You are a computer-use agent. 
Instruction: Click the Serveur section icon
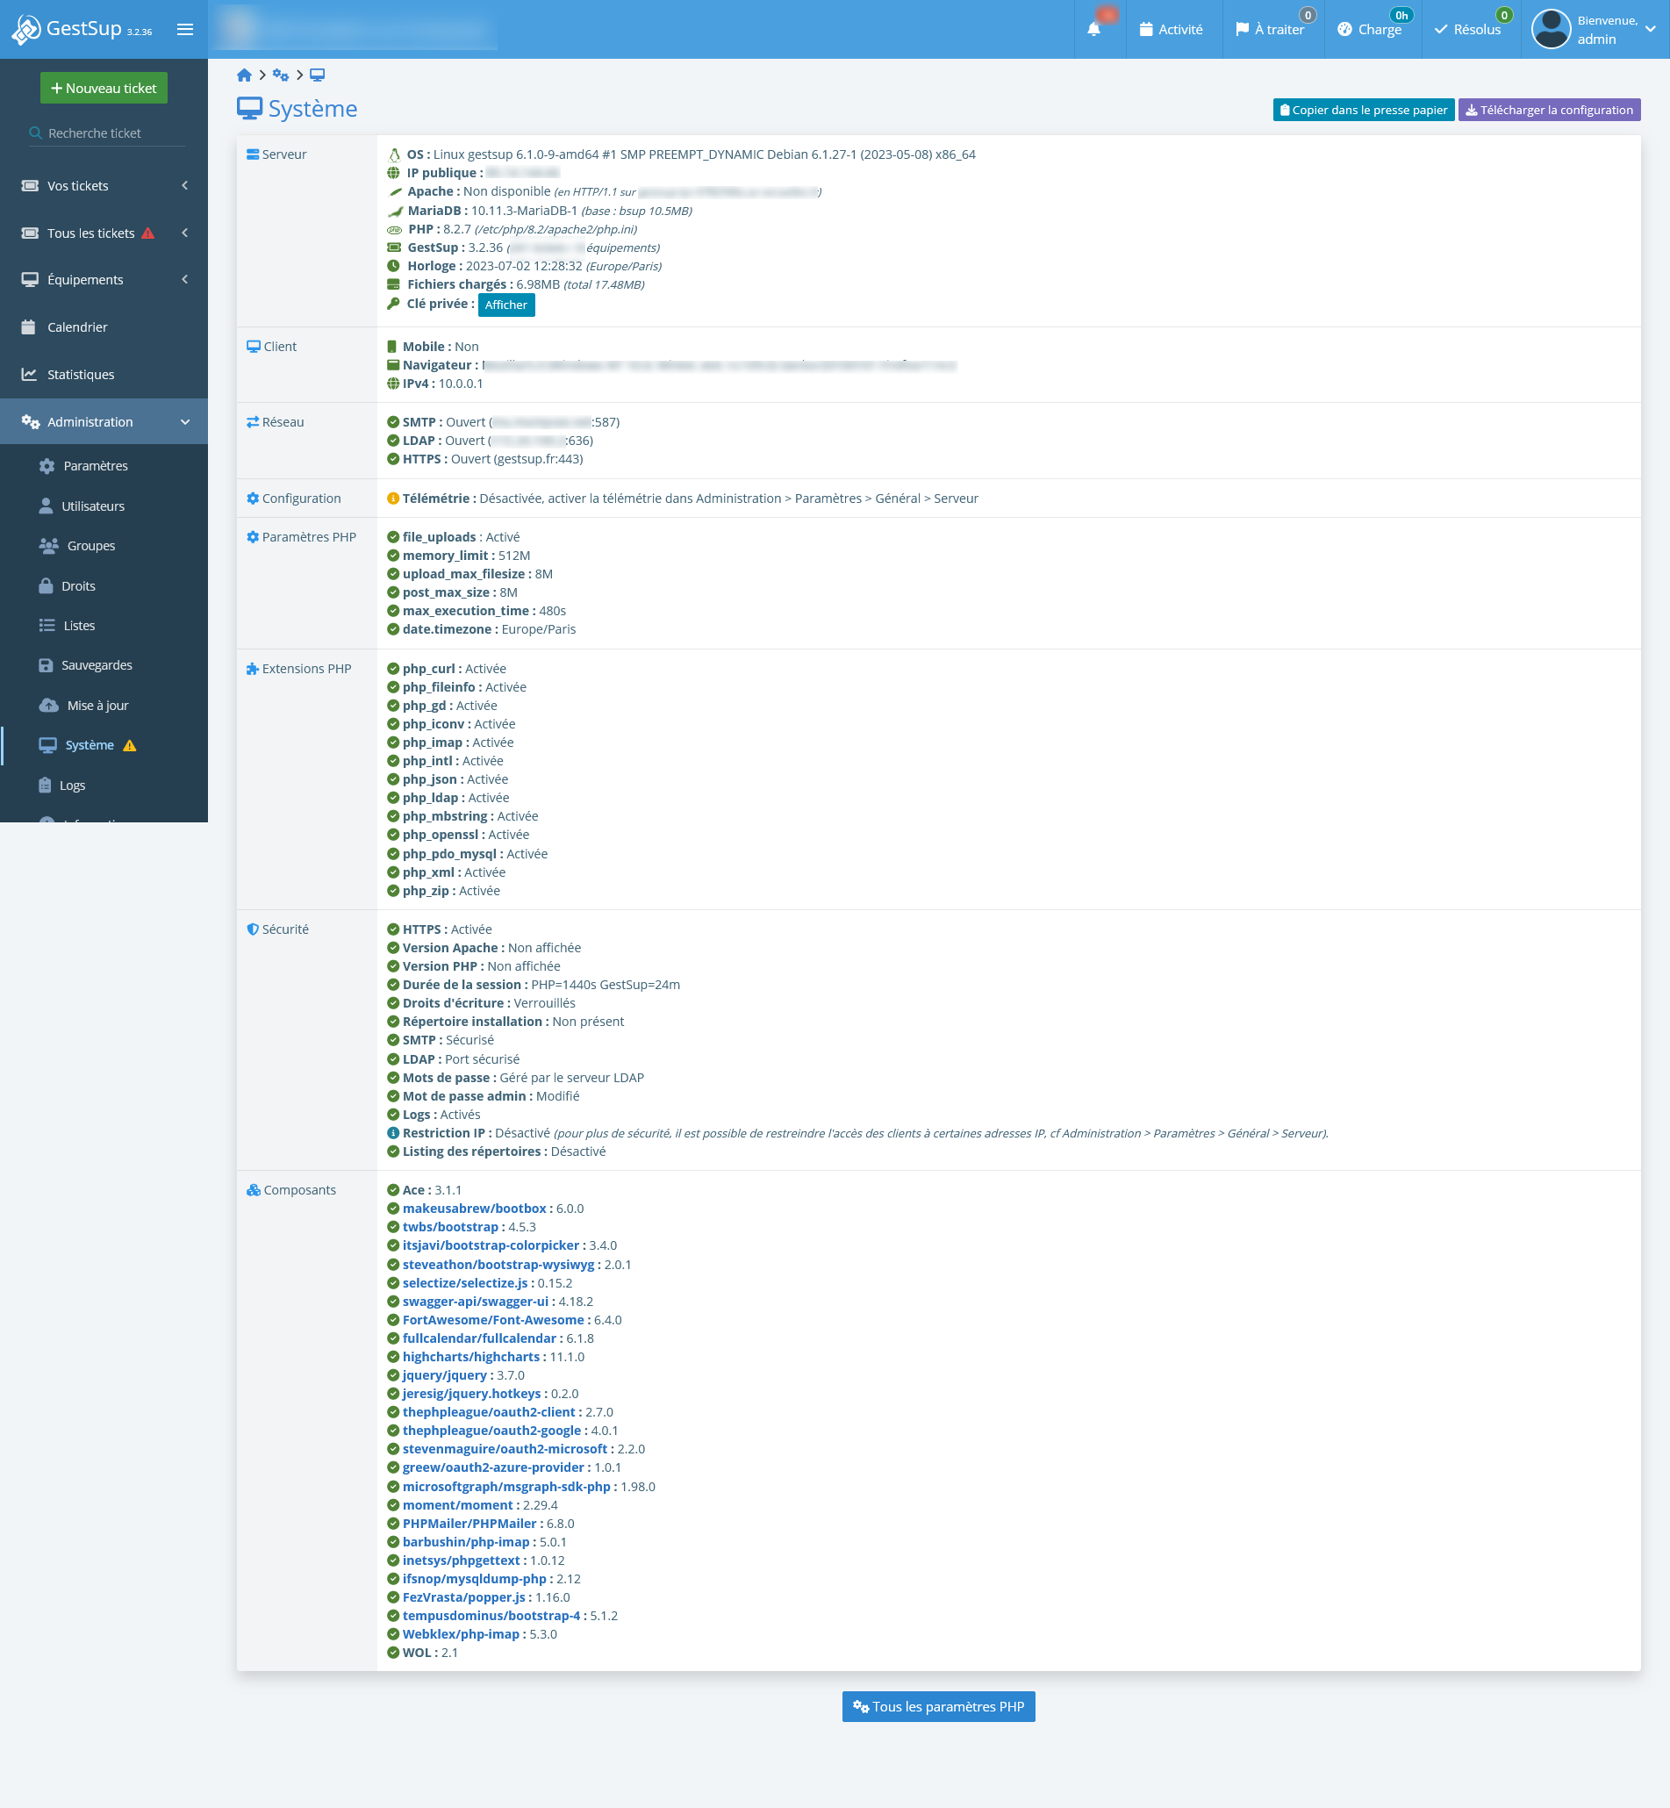point(253,154)
